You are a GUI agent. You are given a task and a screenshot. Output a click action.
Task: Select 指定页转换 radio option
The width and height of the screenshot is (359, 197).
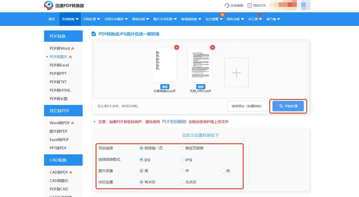pos(182,148)
